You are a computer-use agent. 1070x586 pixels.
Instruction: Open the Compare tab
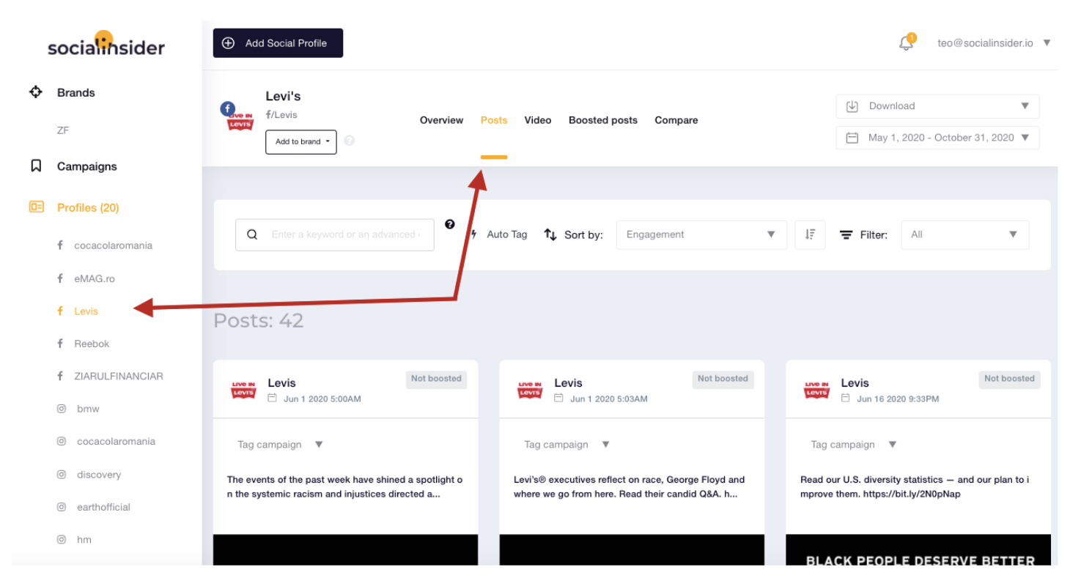coord(676,120)
